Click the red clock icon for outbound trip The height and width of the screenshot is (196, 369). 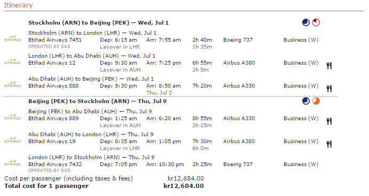pyautogui.click(x=316, y=22)
